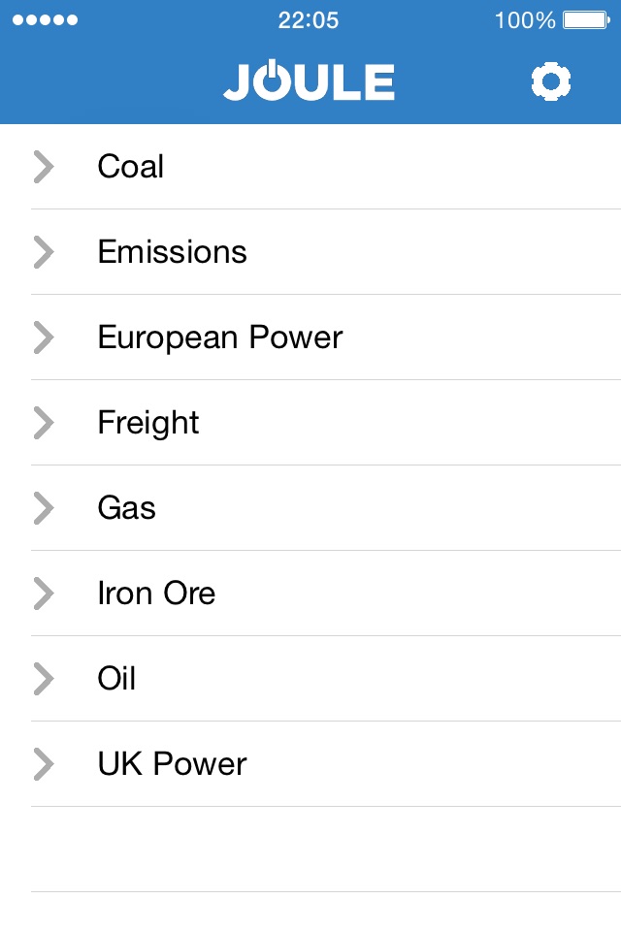
Task: Expand the Gas chevron arrow
Action: pos(44,508)
